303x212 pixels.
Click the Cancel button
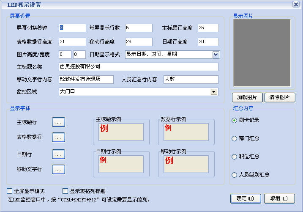[279, 198]
